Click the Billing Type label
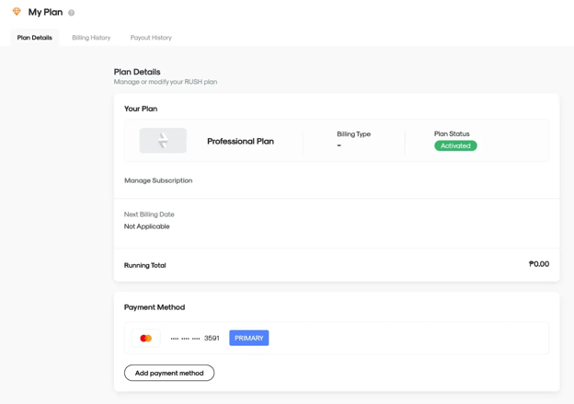This screenshot has height=404, width=574. 353,134
